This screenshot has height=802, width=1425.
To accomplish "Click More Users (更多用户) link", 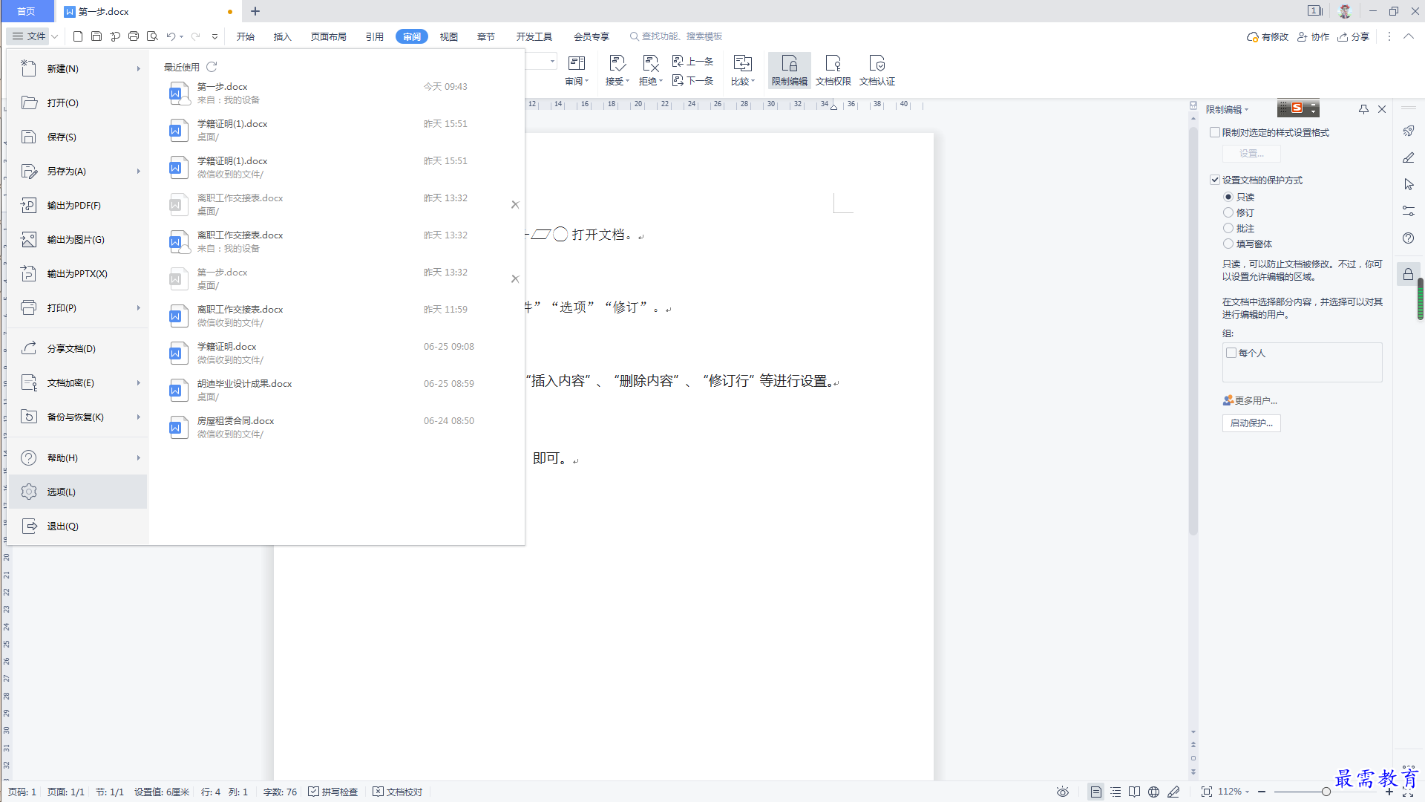I will [x=1250, y=400].
